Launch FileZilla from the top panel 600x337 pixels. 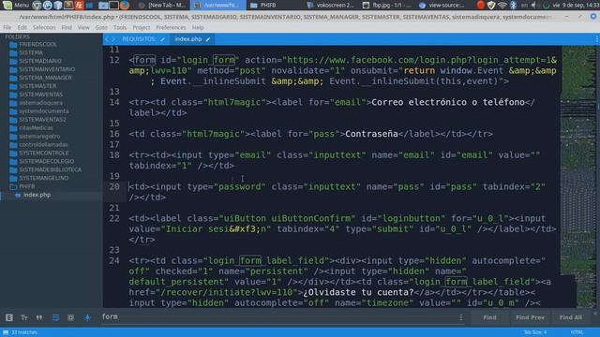click(x=79, y=5)
